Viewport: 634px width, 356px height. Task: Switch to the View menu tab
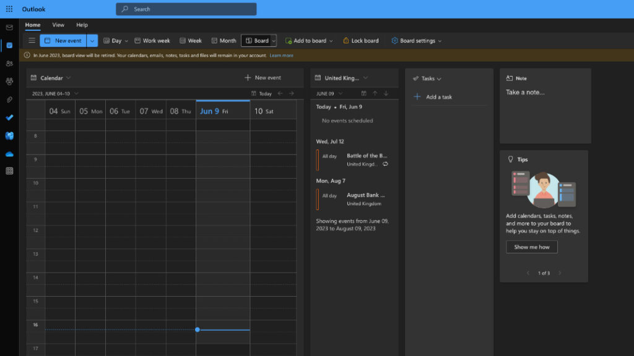pyautogui.click(x=58, y=25)
